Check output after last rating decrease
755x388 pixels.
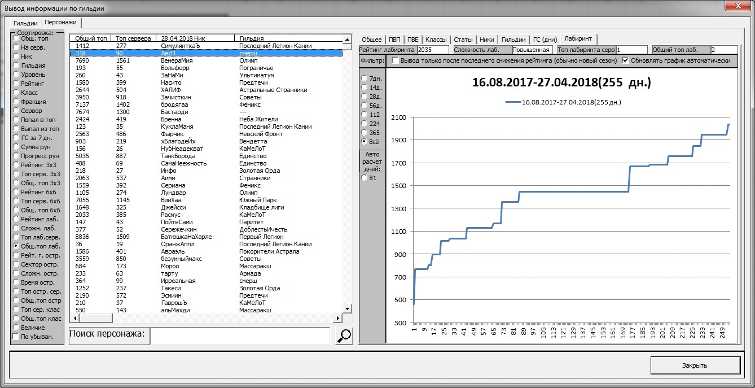396,60
